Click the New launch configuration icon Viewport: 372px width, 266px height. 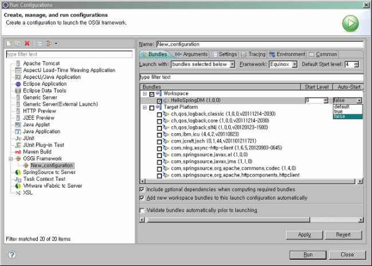(x=9, y=43)
